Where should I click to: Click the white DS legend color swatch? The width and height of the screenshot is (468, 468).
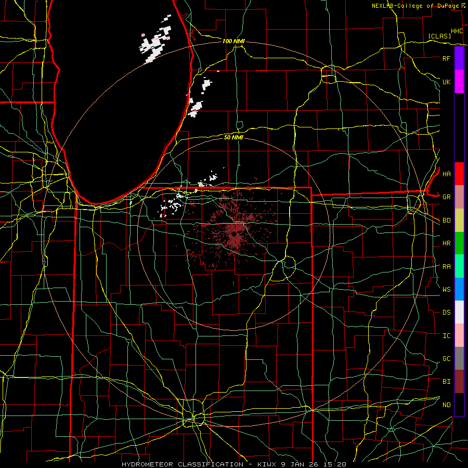pyautogui.click(x=459, y=312)
